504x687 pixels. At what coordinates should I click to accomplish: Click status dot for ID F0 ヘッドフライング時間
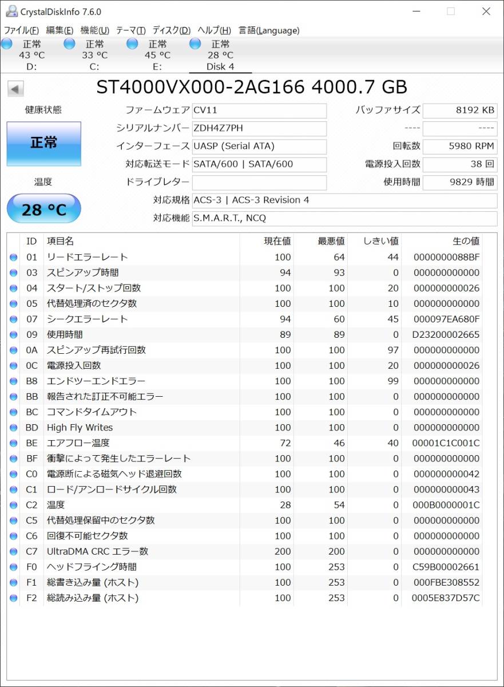[13, 567]
